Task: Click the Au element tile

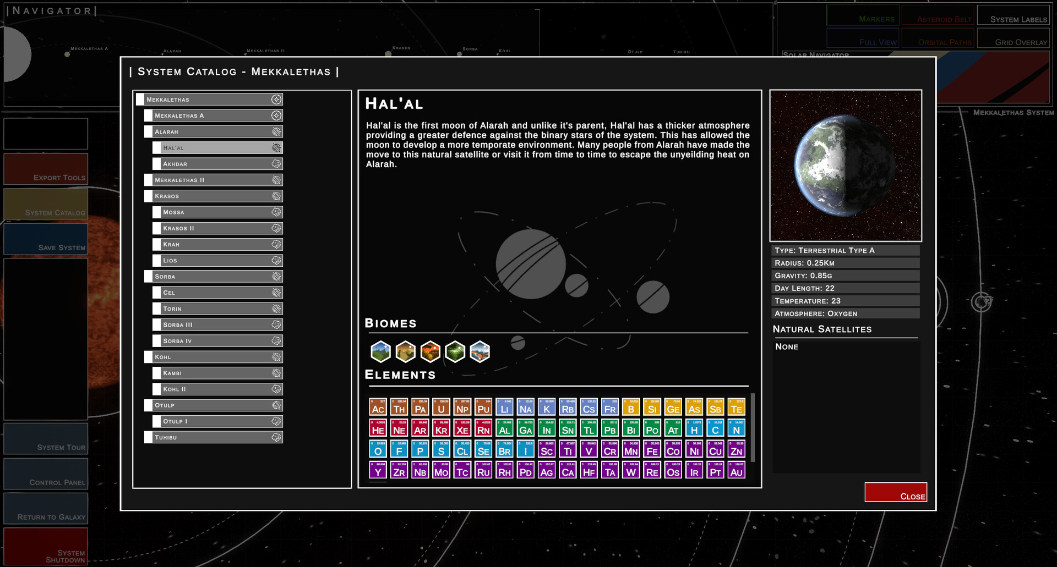Action: 737,471
